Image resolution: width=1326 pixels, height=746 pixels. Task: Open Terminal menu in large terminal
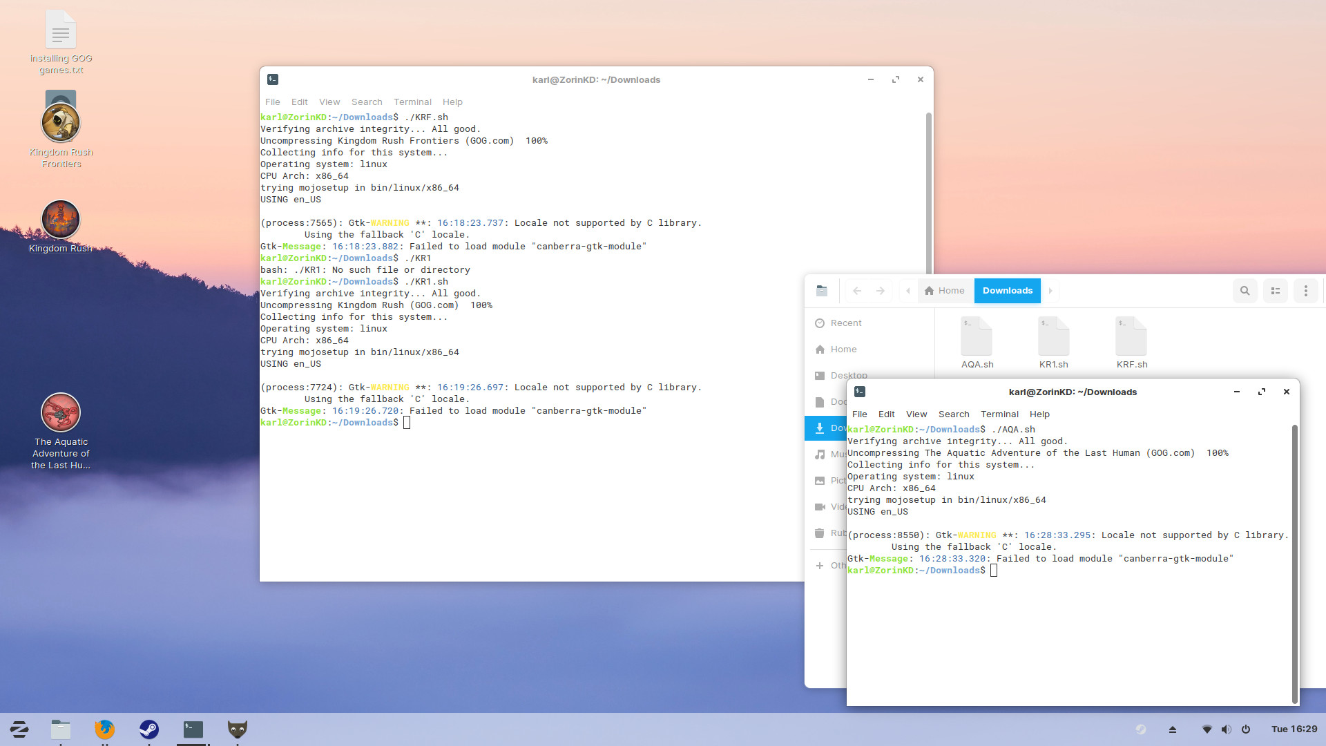(412, 102)
